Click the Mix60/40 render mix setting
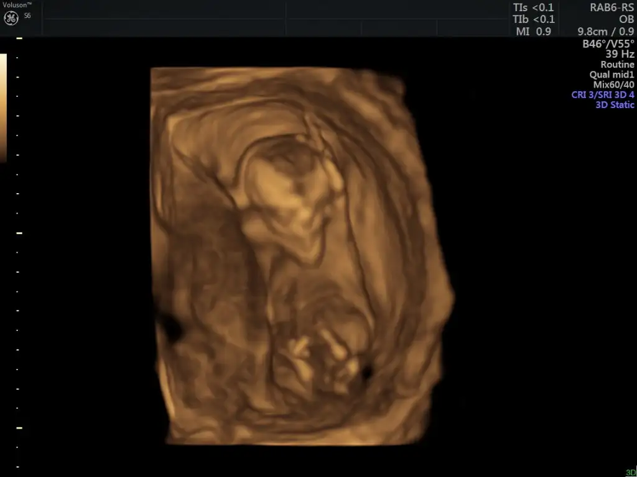 click(613, 84)
